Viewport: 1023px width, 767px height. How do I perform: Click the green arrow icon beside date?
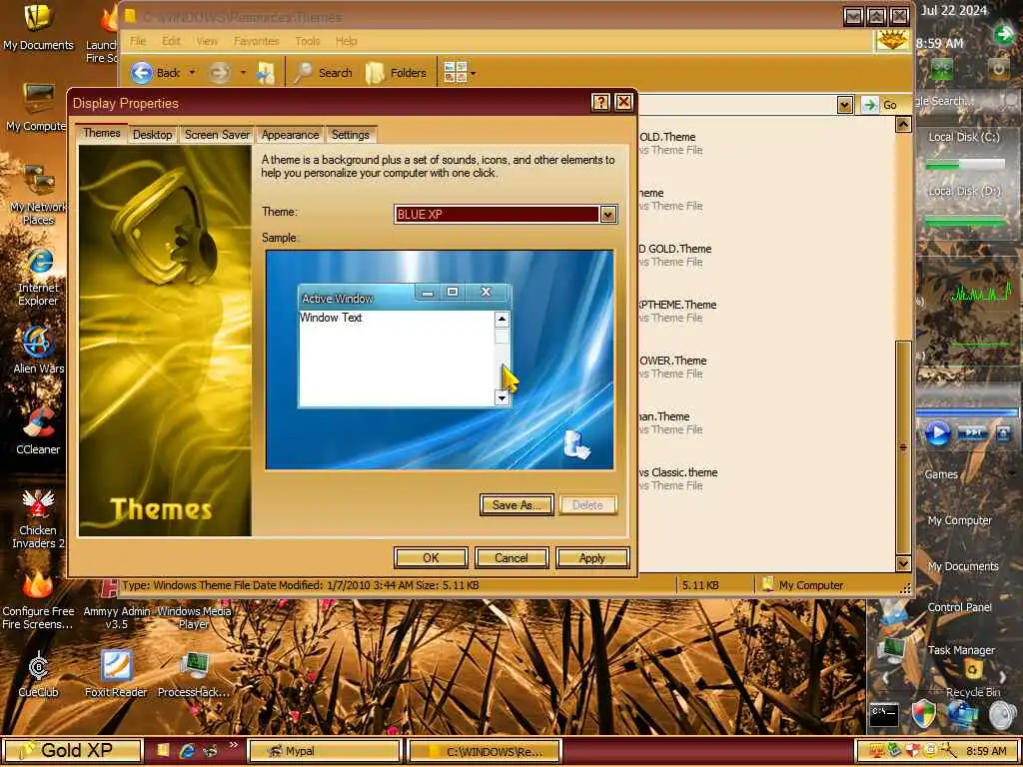1004,34
